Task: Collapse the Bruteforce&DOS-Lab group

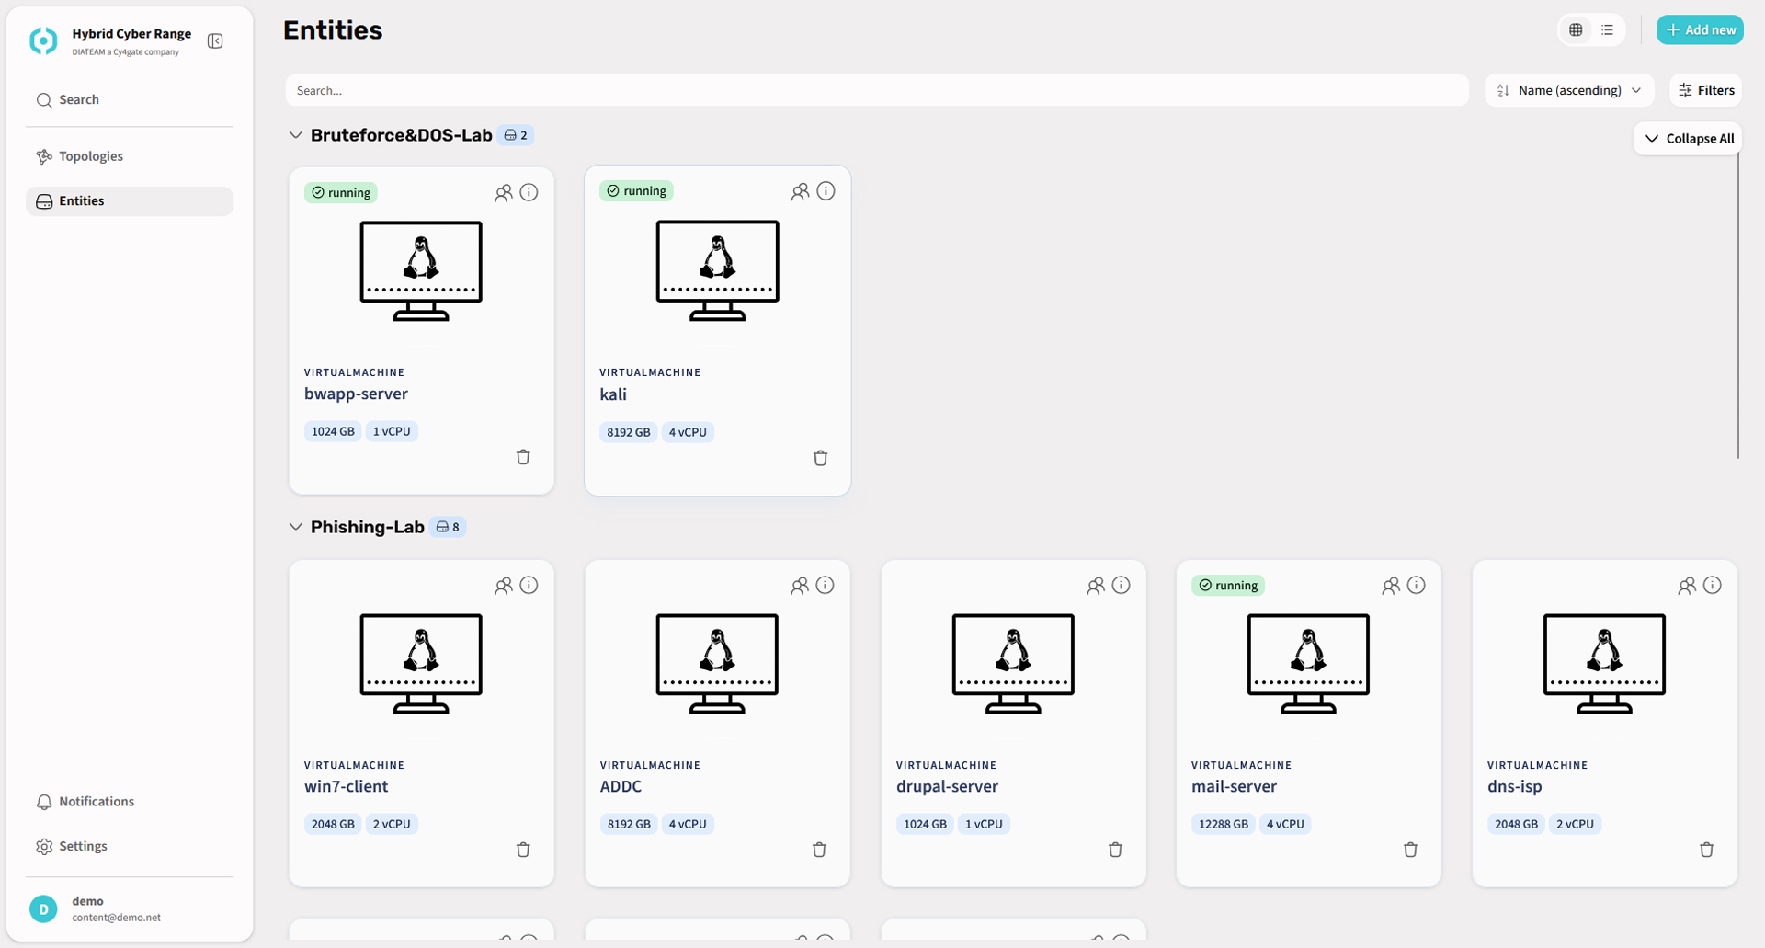Action: pyautogui.click(x=295, y=135)
